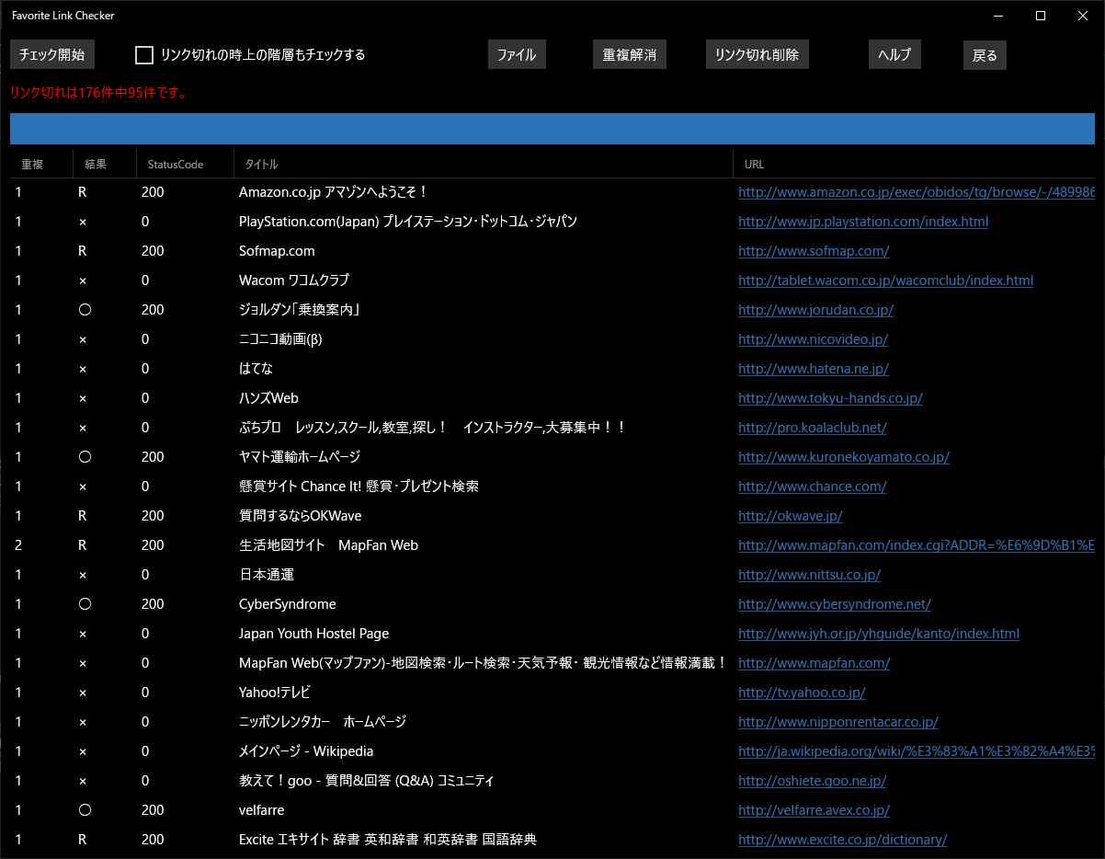Click the red リンク切れは176件中95件です status text
The height and width of the screenshot is (859, 1105).
pos(98,93)
